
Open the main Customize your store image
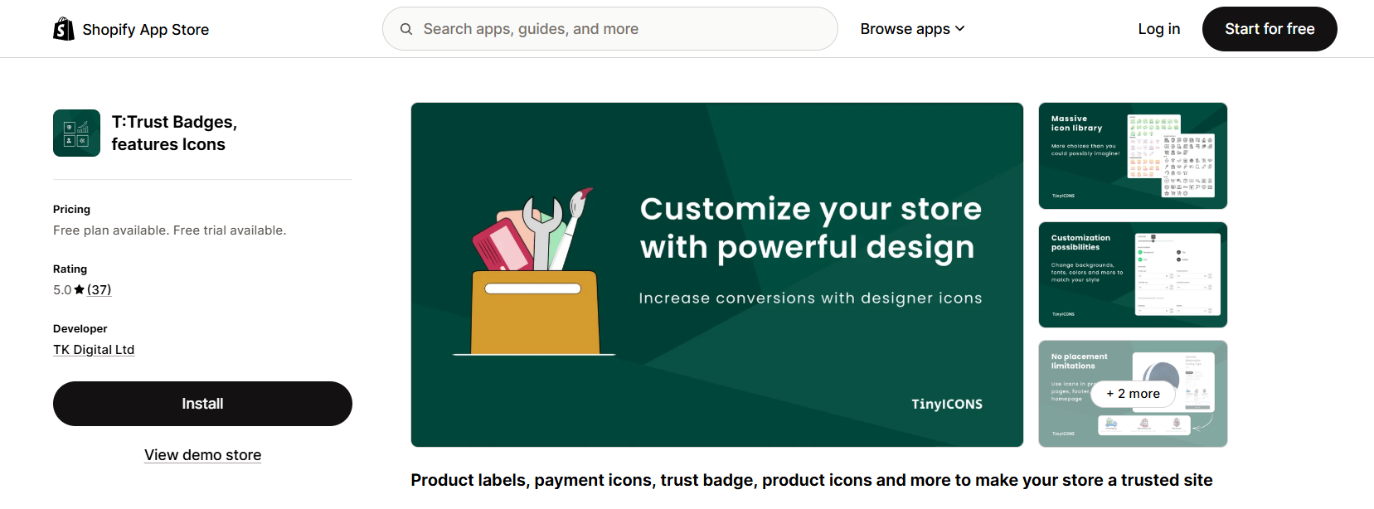[x=717, y=274]
